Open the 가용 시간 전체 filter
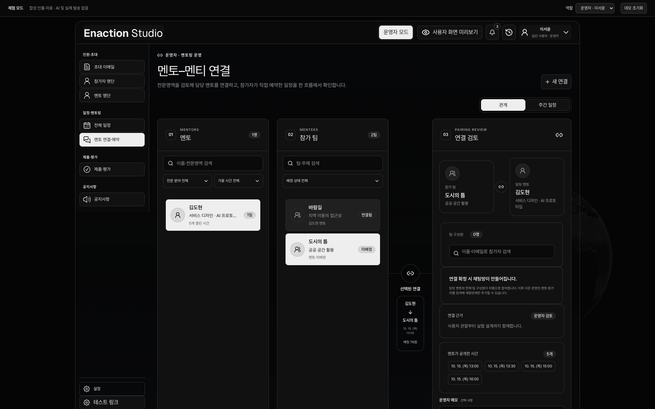655x409 pixels. click(x=238, y=181)
